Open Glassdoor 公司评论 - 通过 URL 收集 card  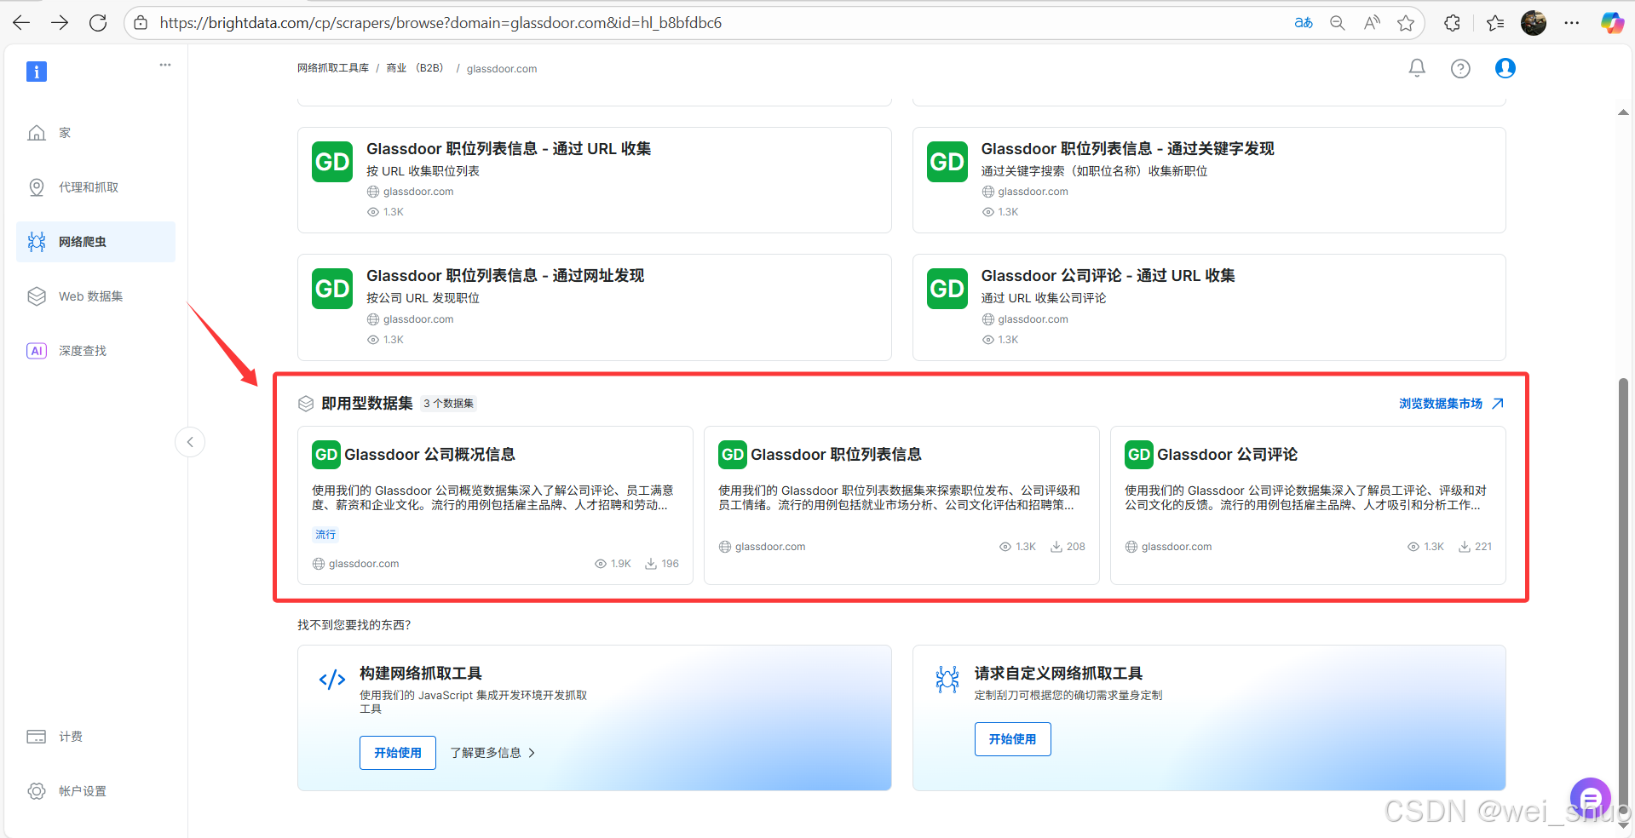(1209, 307)
